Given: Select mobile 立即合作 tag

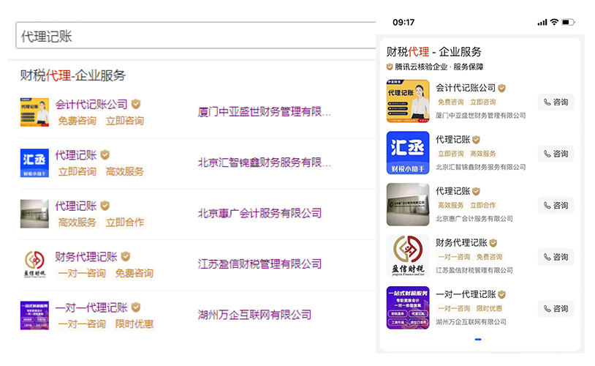Looking at the screenshot, I should click(x=483, y=205).
